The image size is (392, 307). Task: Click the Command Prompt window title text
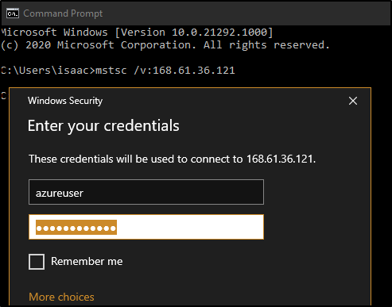click(x=63, y=13)
